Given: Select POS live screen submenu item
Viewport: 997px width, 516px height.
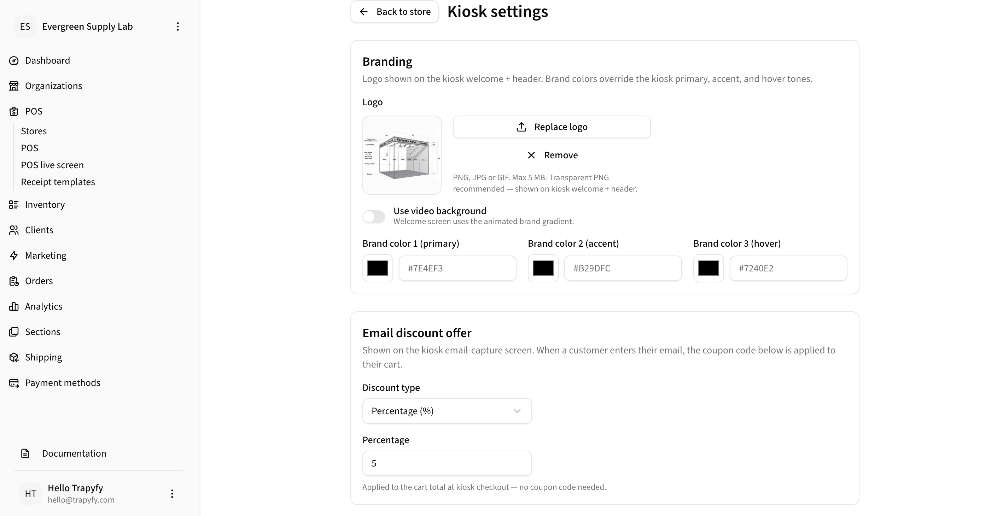Looking at the screenshot, I should click(52, 165).
